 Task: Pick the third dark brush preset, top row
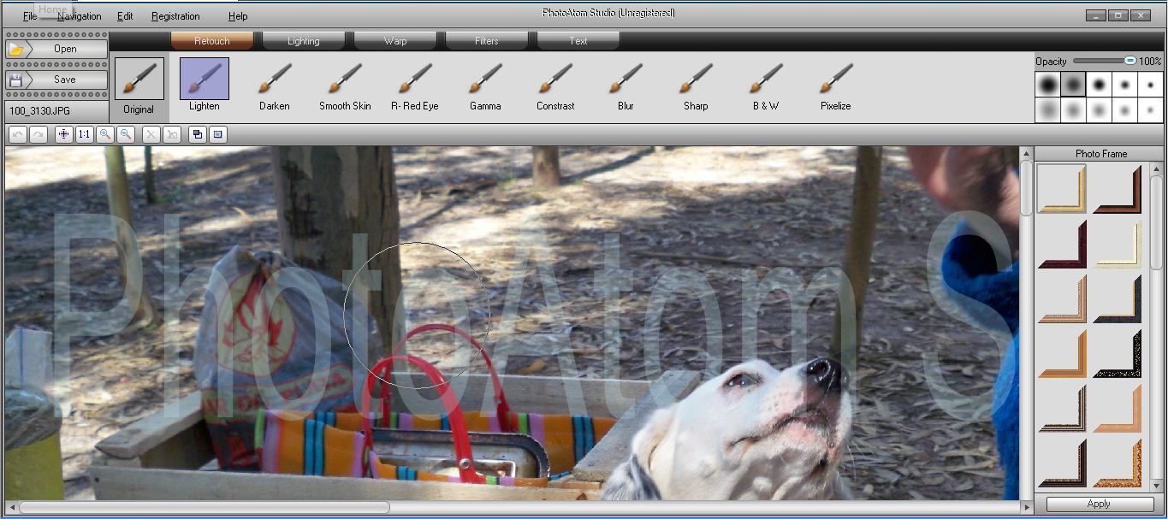1100,85
